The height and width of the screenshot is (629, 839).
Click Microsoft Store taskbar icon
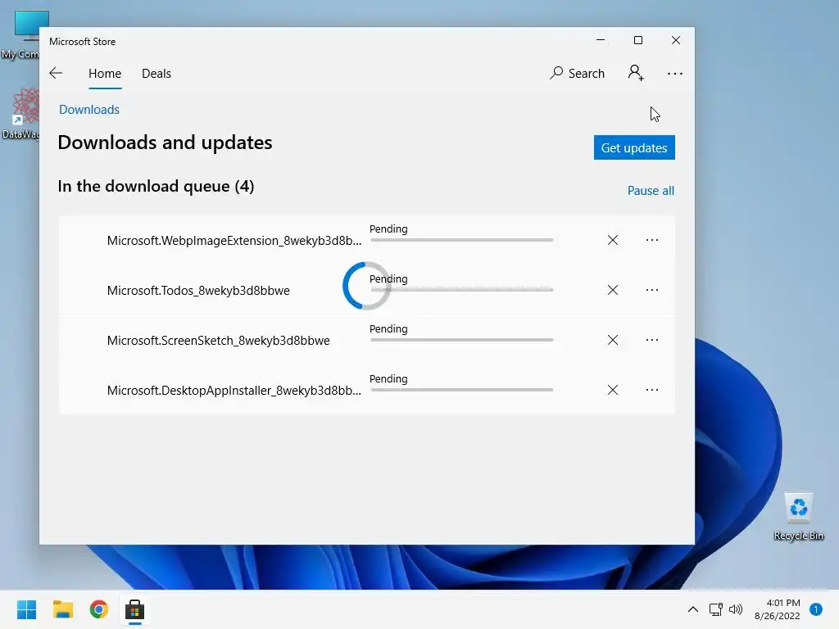tap(135, 609)
